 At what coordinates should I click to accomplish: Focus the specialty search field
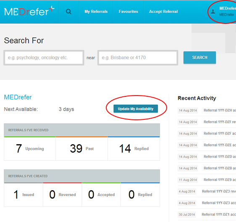pyautogui.click(x=44, y=58)
